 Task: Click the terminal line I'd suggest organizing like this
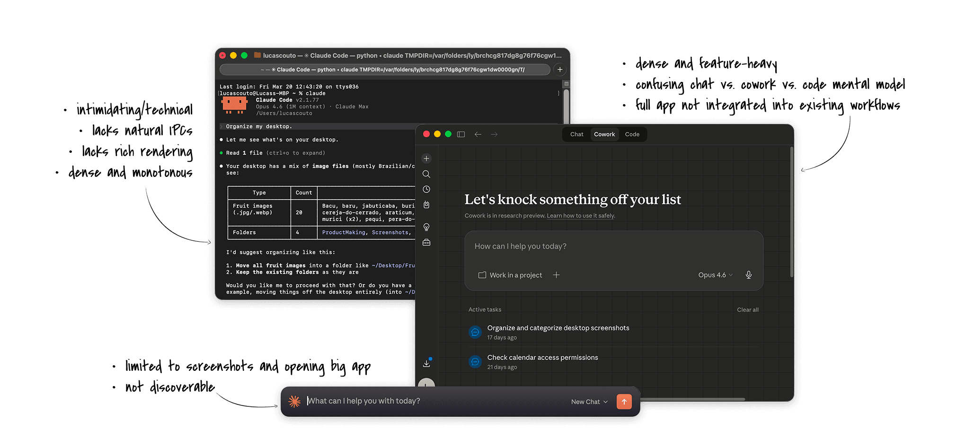(280, 252)
